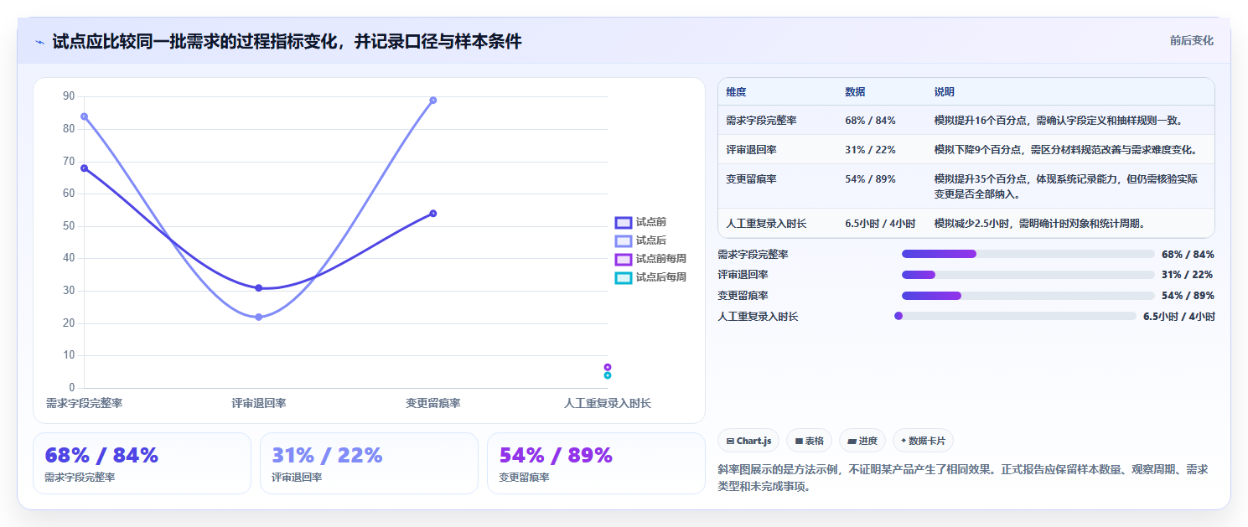Select the 需求字段完整率 table row label

pos(761,121)
